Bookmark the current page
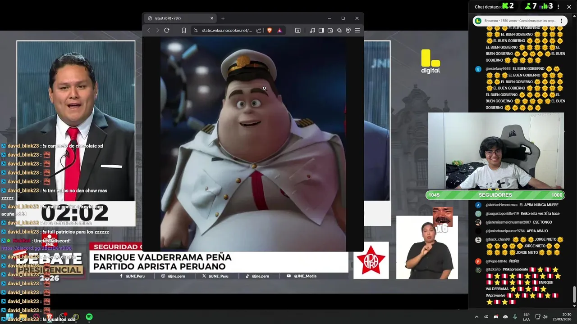Viewport: 577px width, 324px height. pos(184,30)
